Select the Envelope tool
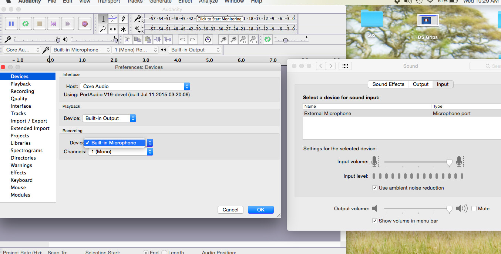Image resolution: width=501 pixels, height=254 pixels. pos(113,19)
